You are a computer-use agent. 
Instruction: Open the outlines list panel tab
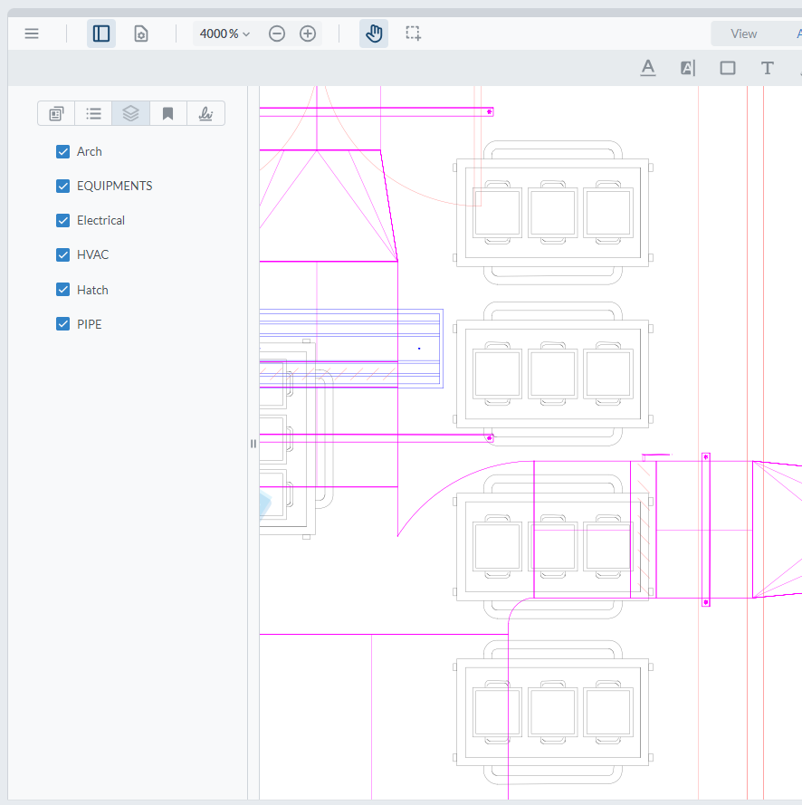(93, 113)
